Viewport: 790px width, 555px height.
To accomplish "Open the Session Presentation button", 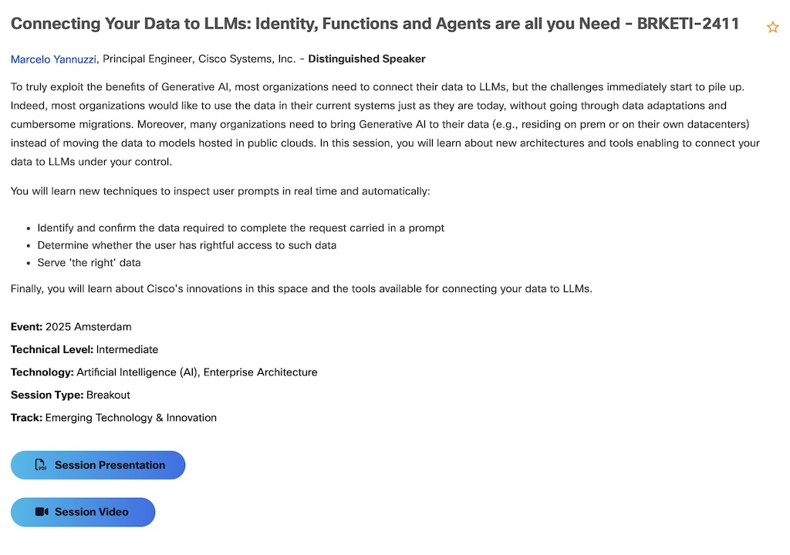I will click(x=98, y=466).
